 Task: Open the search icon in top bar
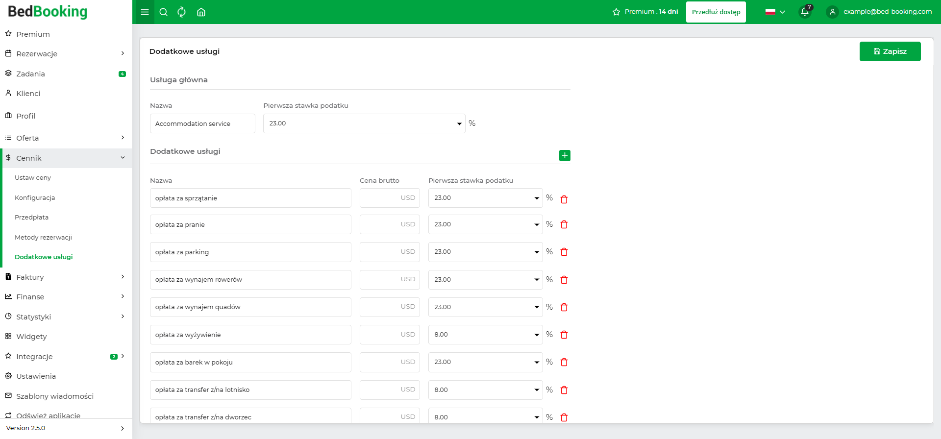point(164,12)
